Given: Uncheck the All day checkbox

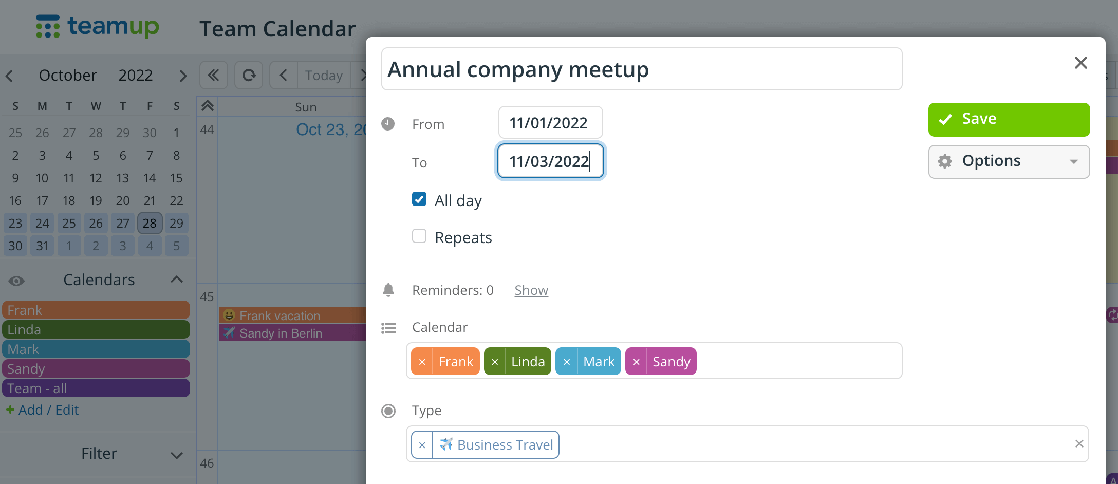Looking at the screenshot, I should pyautogui.click(x=419, y=199).
